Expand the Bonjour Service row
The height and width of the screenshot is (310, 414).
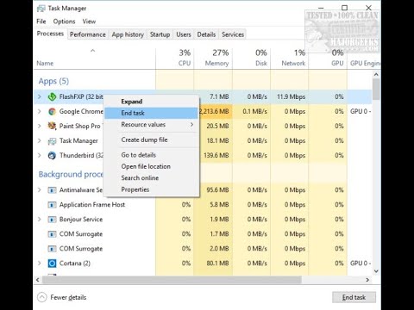click(x=40, y=220)
